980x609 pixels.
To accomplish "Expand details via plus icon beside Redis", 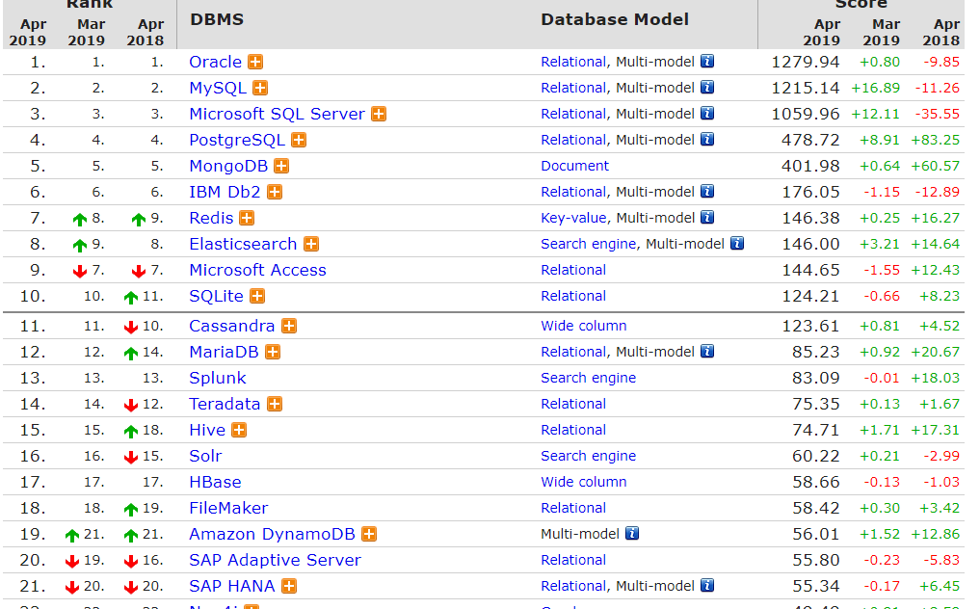I will [247, 218].
